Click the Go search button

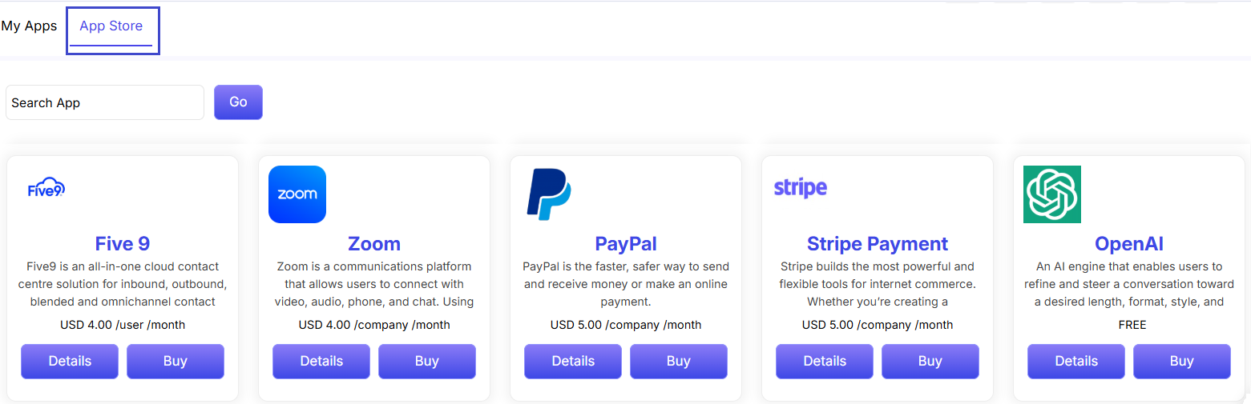238,102
